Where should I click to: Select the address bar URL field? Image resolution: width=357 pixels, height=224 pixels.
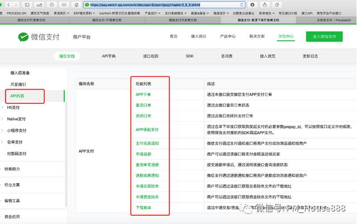pyautogui.click(x=165, y=5)
